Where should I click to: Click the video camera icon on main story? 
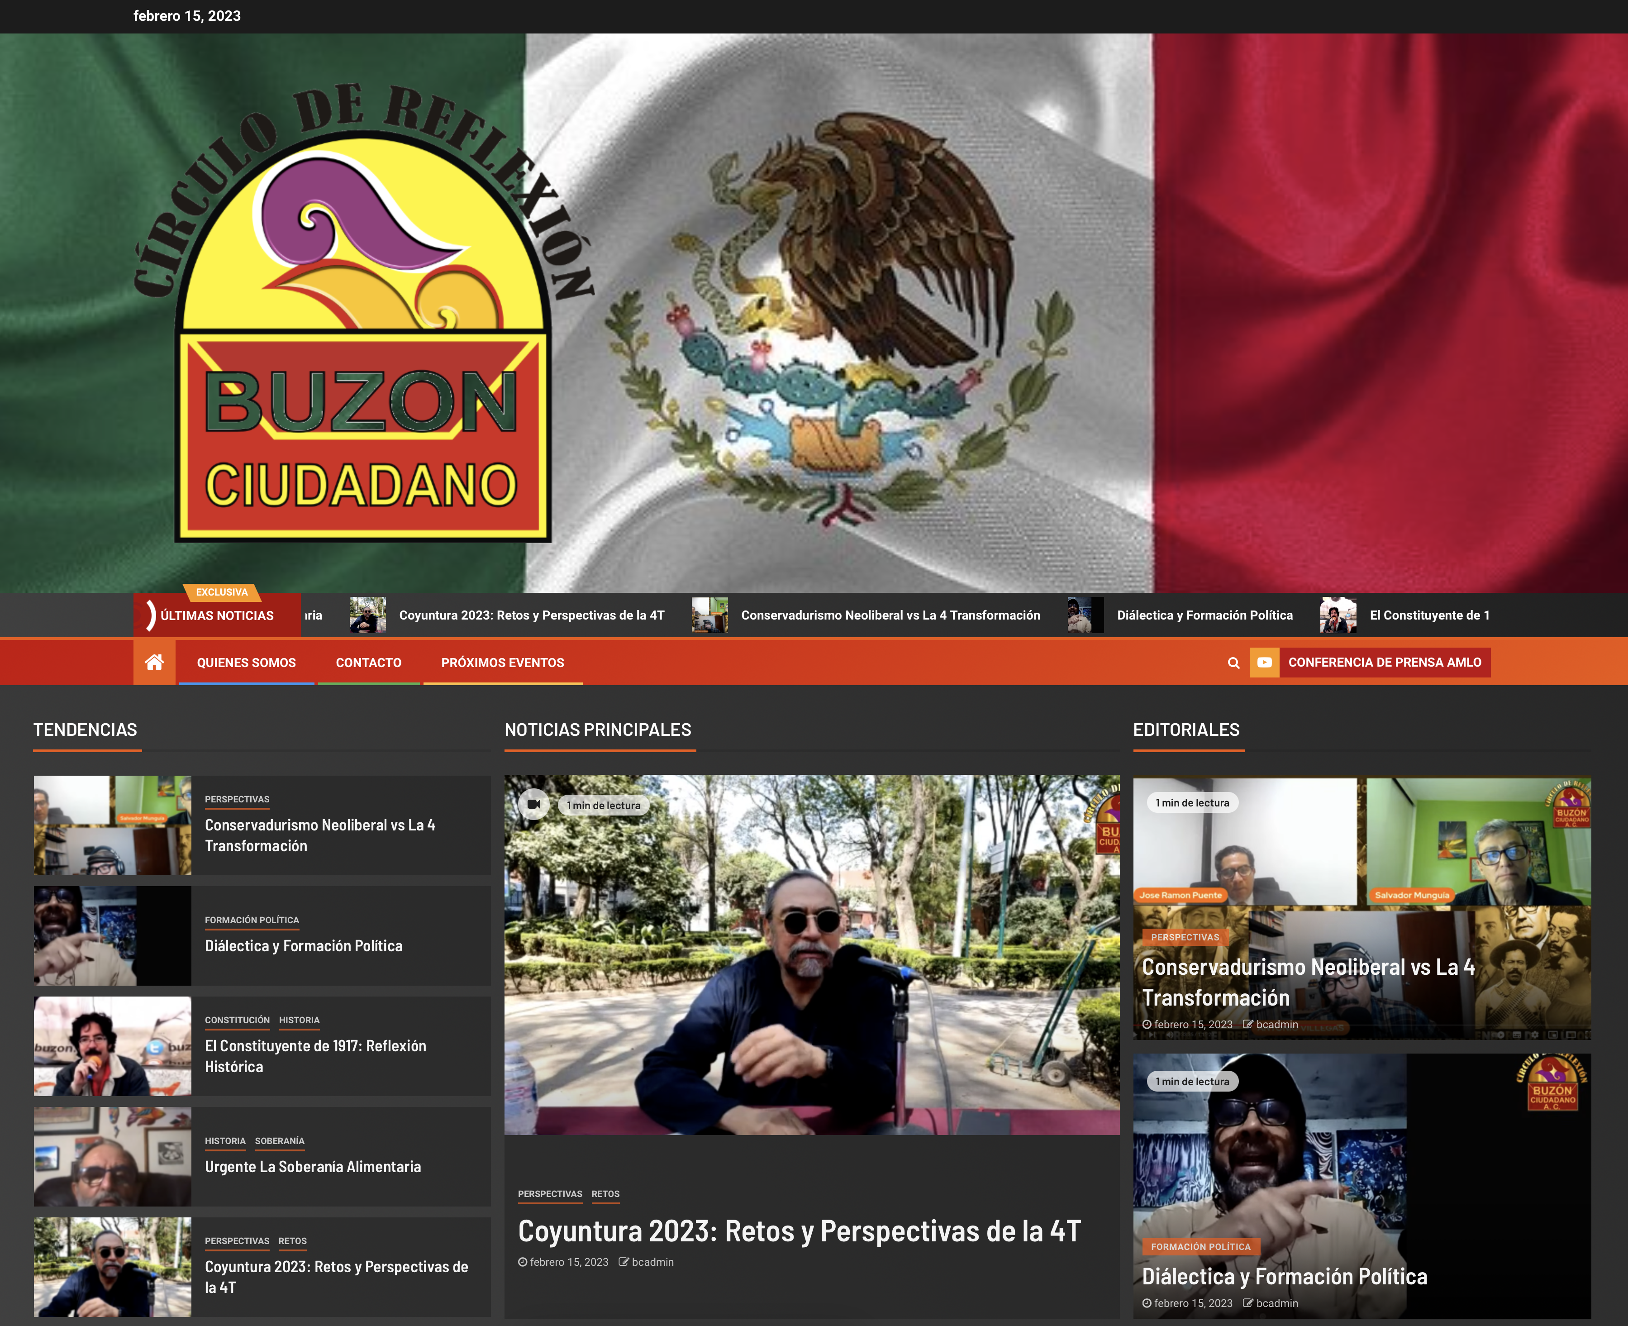534,804
